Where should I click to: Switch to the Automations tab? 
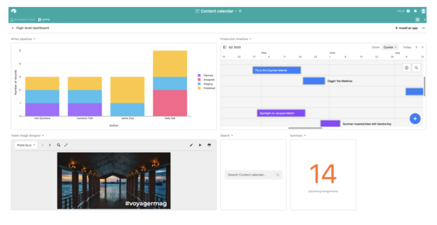click(23, 20)
